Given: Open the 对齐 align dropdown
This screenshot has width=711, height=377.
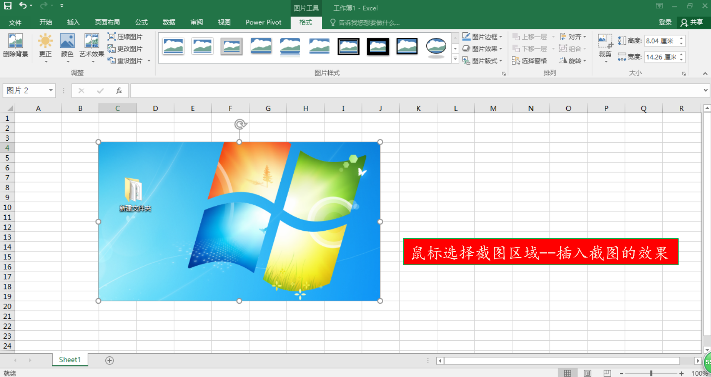Looking at the screenshot, I should coord(573,37).
